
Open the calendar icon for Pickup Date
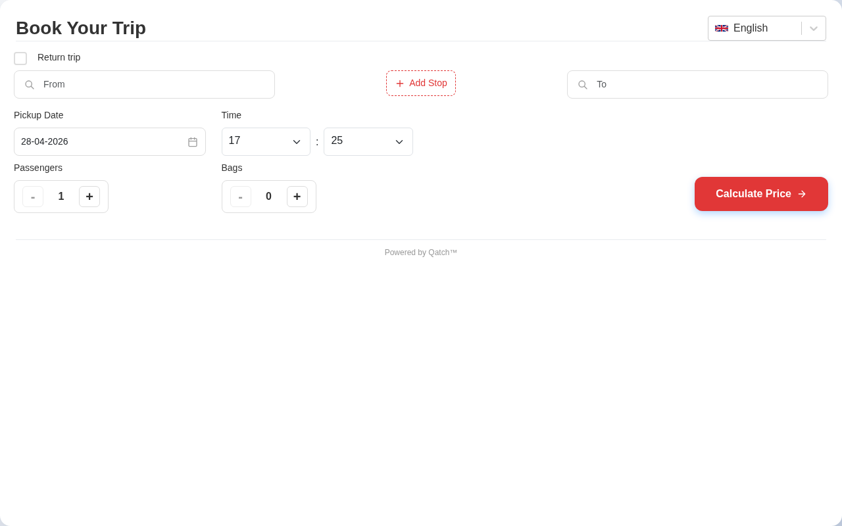pyautogui.click(x=193, y=142)
